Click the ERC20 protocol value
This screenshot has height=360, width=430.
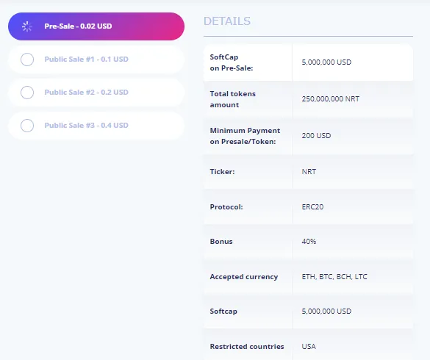tap(312, 206)
